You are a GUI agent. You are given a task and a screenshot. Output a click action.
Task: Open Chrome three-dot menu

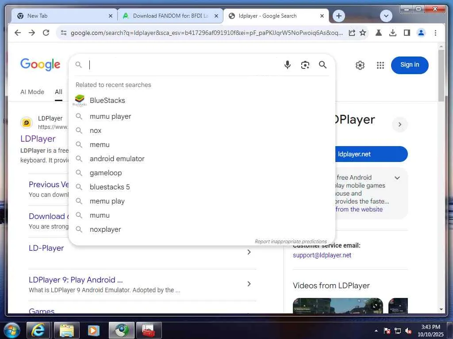click(435, 33)
